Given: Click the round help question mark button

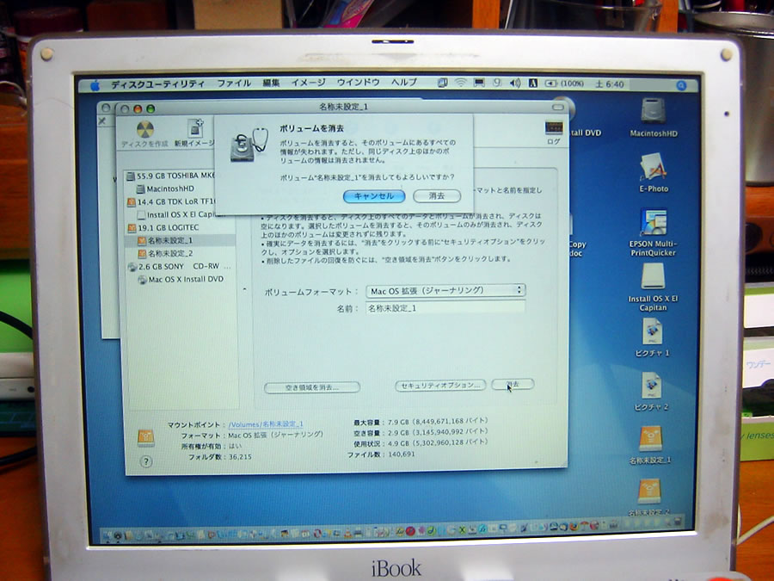Looking at the screenshot, I should 146,461.
